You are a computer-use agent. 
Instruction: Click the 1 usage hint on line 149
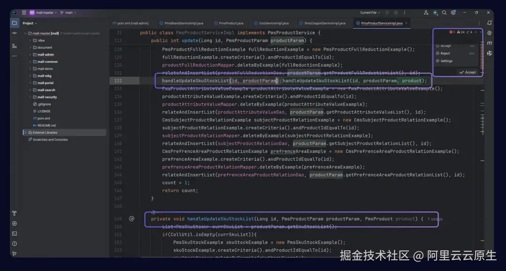[435, 219]
